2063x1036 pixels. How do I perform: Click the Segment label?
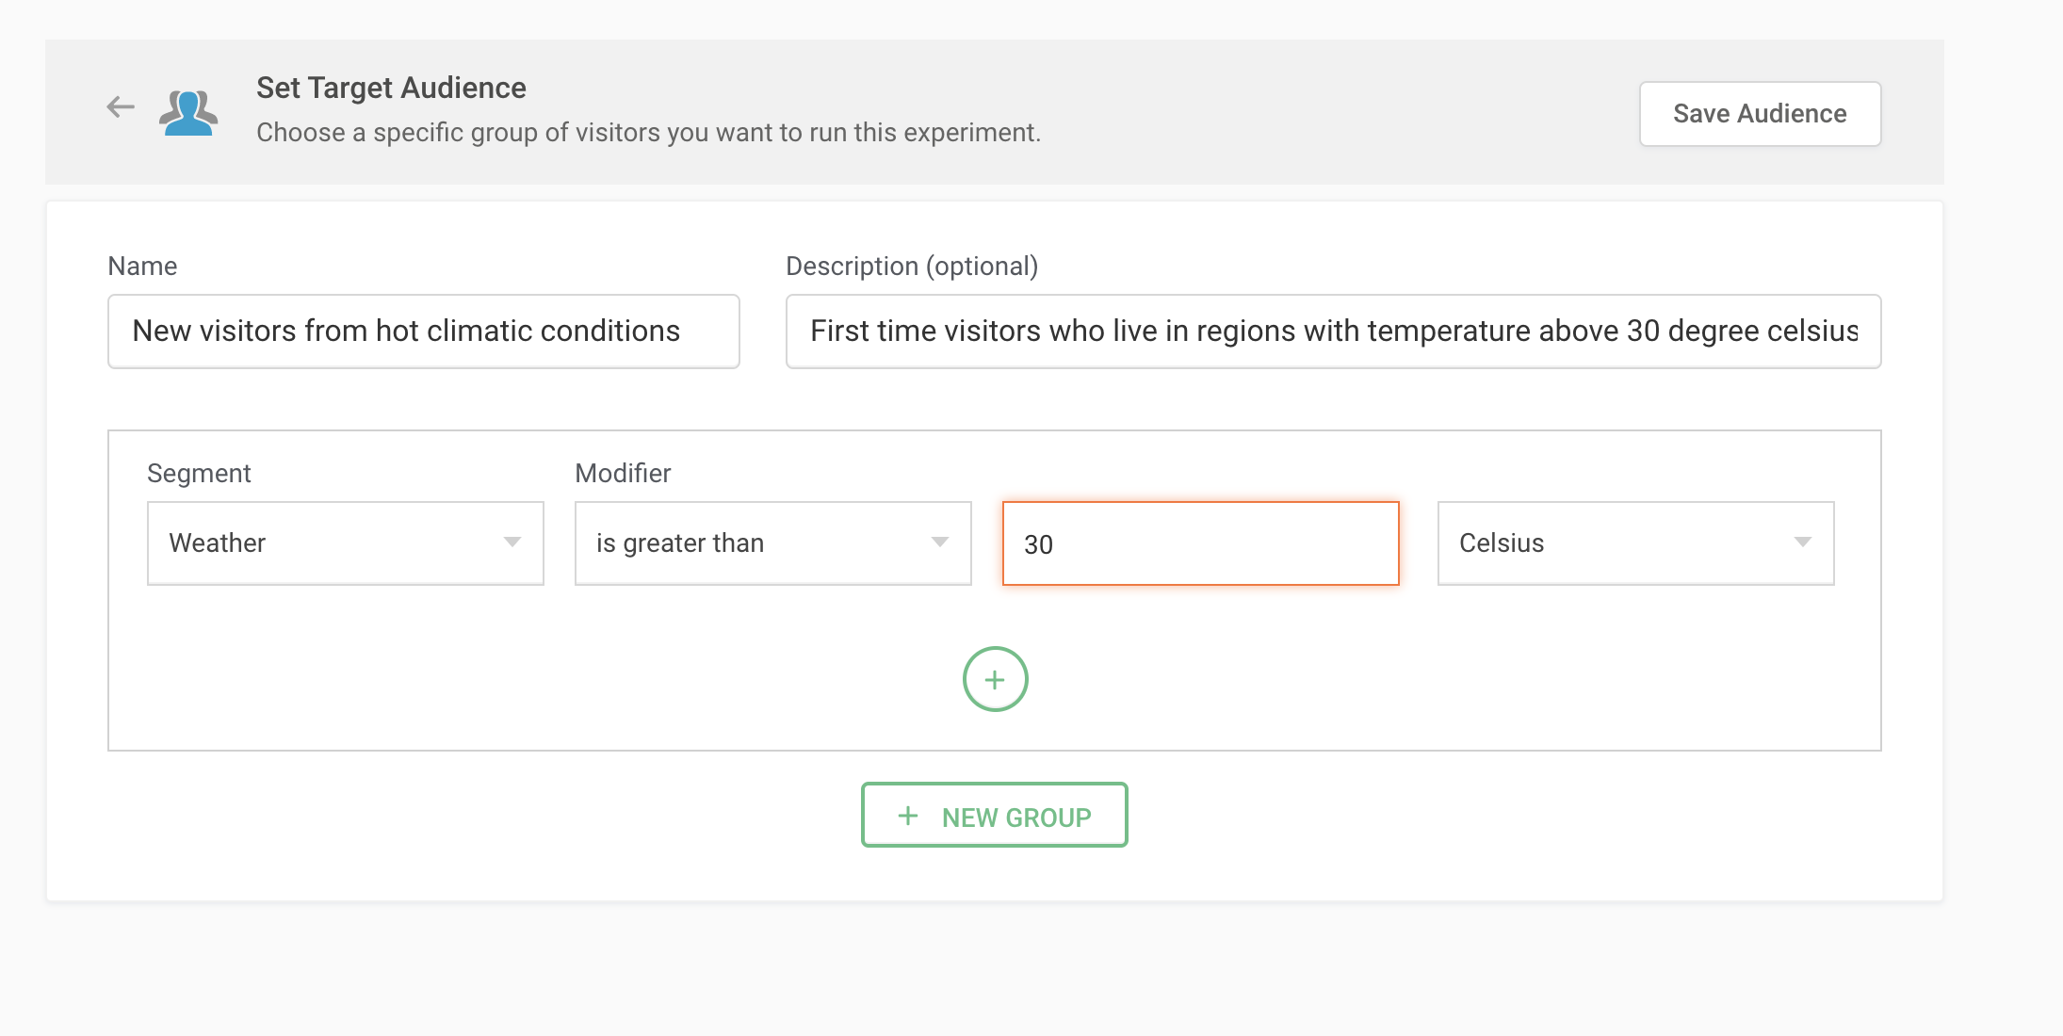point(199,473)
